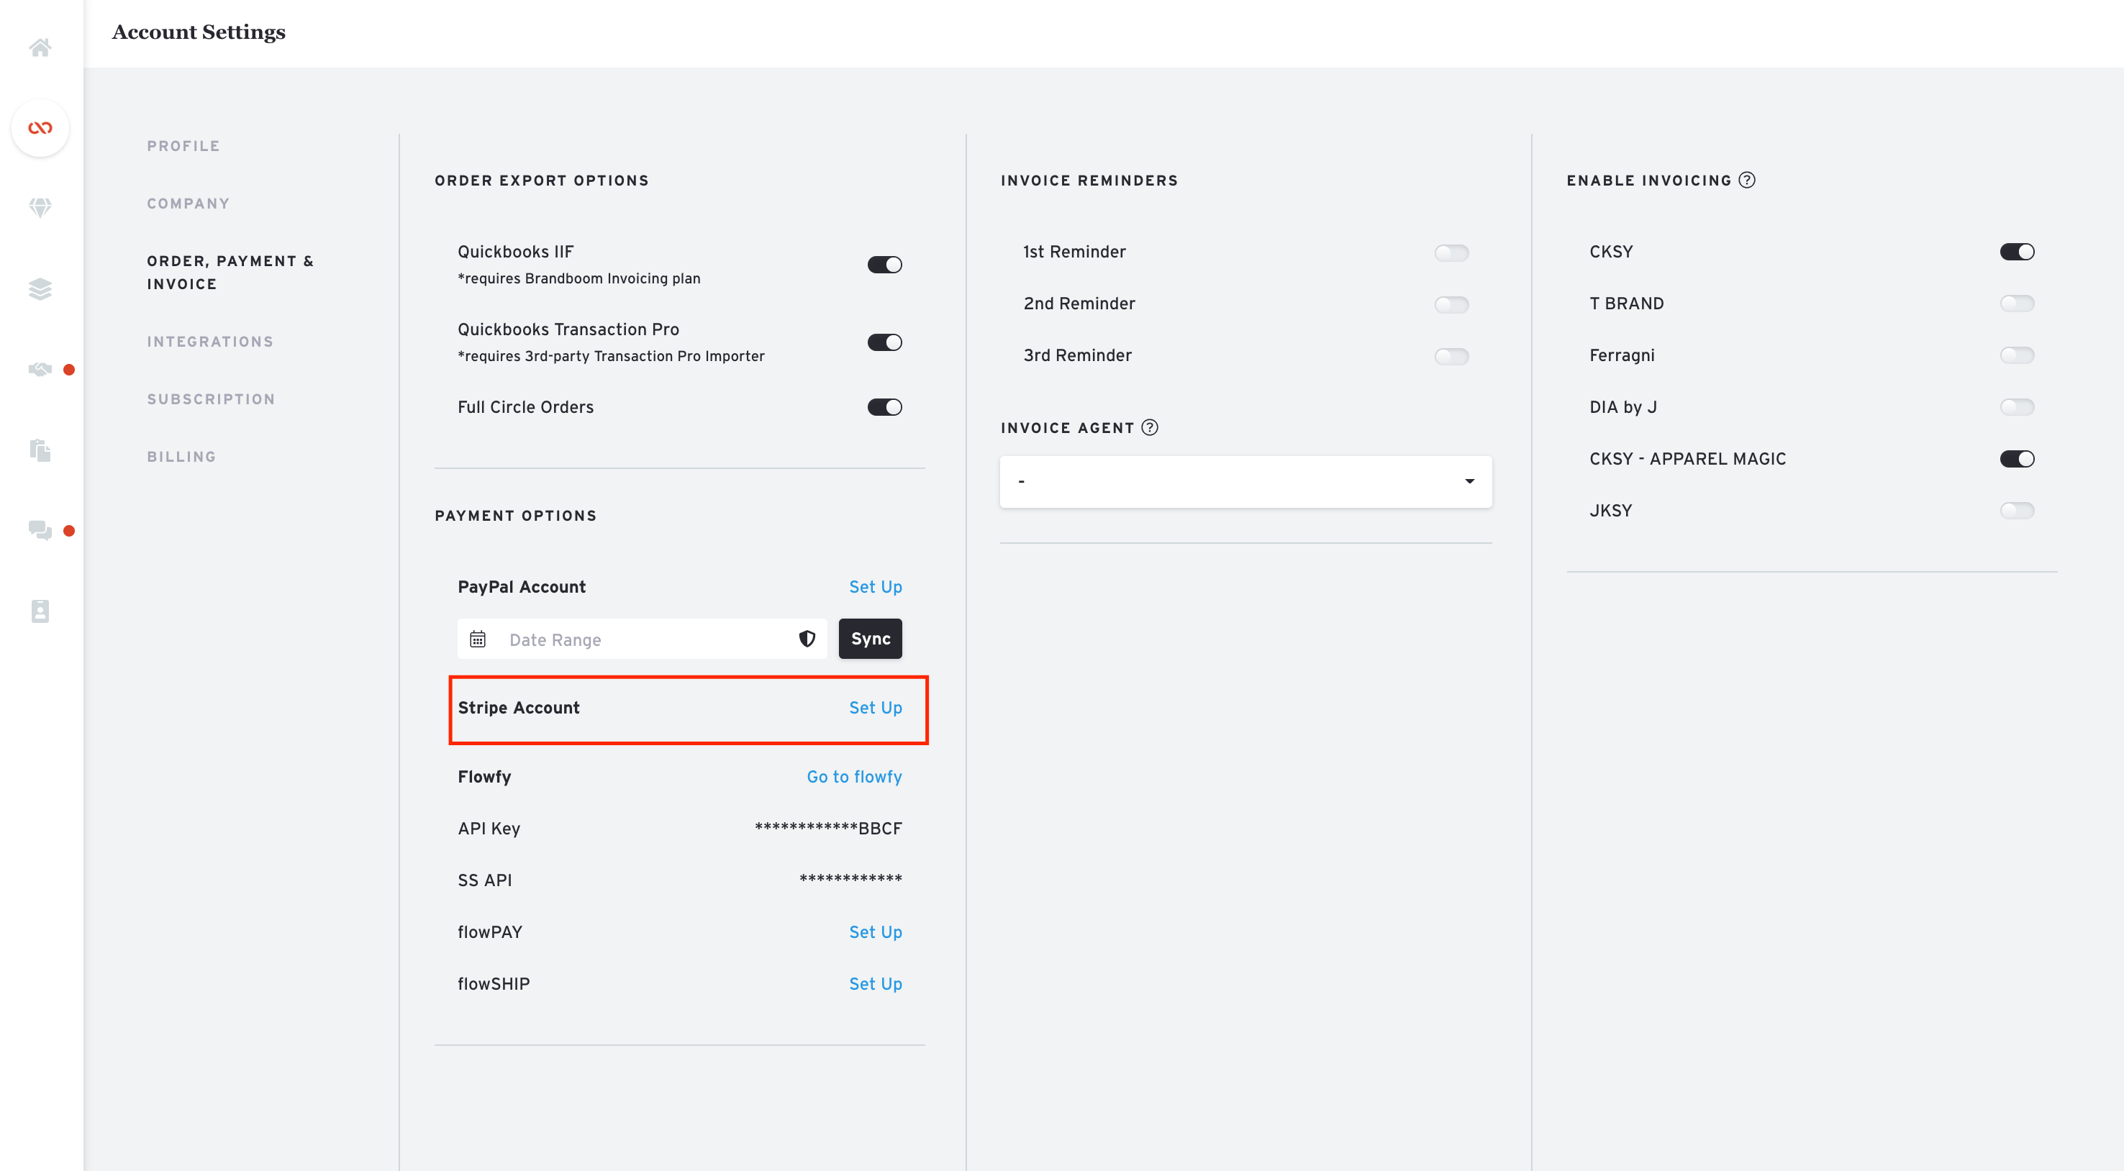Viewport: 2124px width, 1171px height.
Task: Click the Sync button
Action: (x=871, y=639)
